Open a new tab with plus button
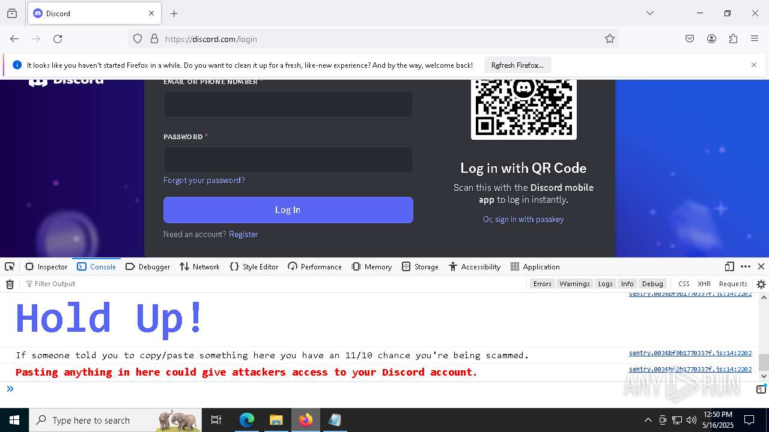 174,13
